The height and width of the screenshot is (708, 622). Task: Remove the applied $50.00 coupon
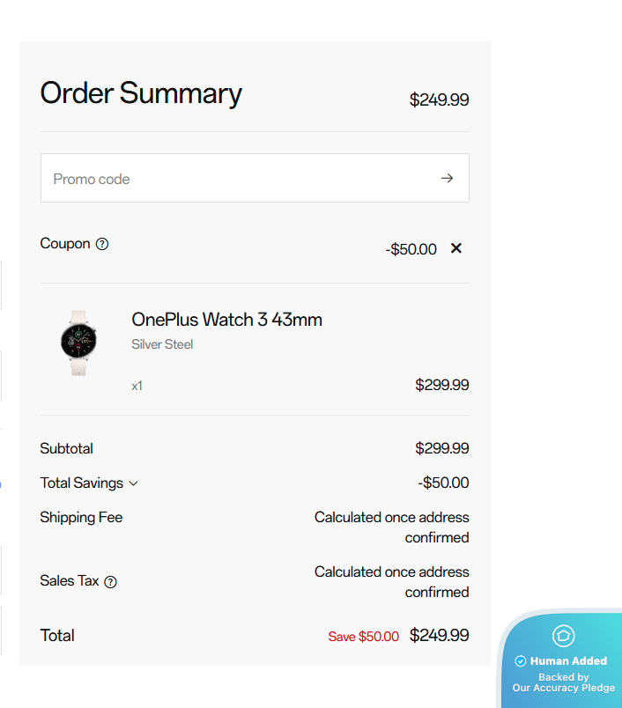tap(456, 248)
